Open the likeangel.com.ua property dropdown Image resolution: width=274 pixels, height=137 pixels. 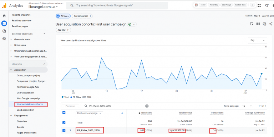pyautogui.click(x=43, y=7)
